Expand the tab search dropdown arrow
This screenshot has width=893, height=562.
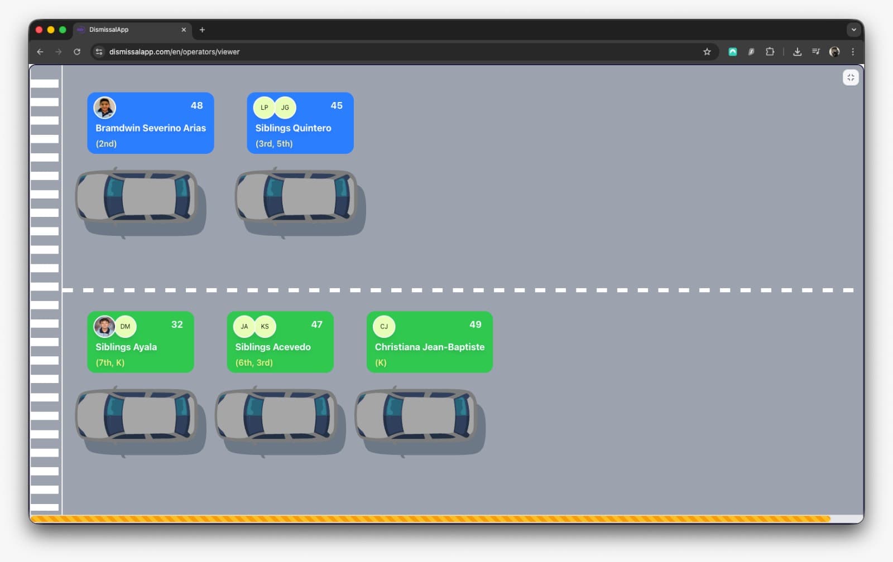[853, 30]
